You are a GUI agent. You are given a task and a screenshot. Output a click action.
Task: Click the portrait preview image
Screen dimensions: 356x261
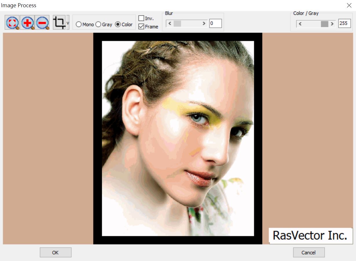178,138
